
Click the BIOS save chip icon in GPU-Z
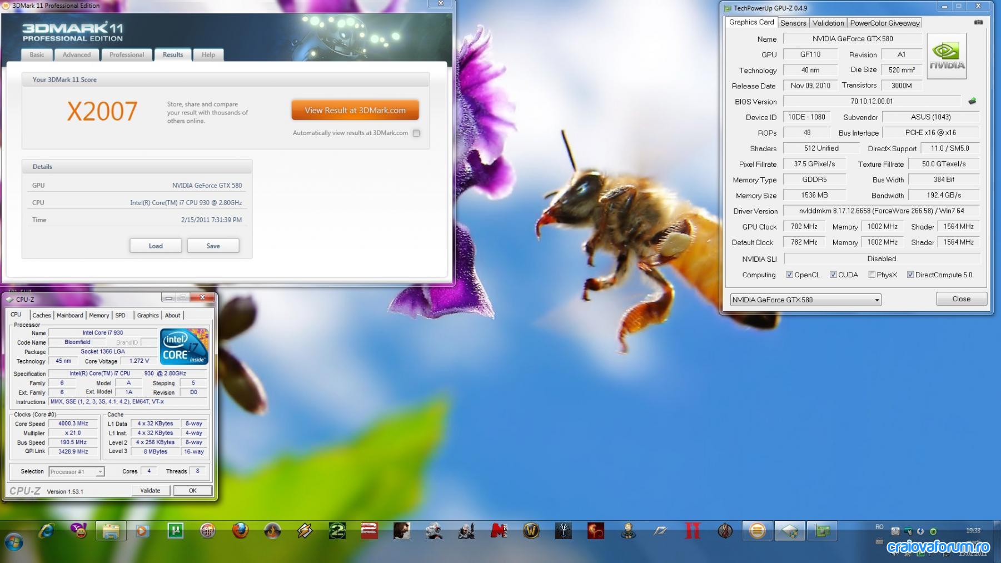coord(972,101)
